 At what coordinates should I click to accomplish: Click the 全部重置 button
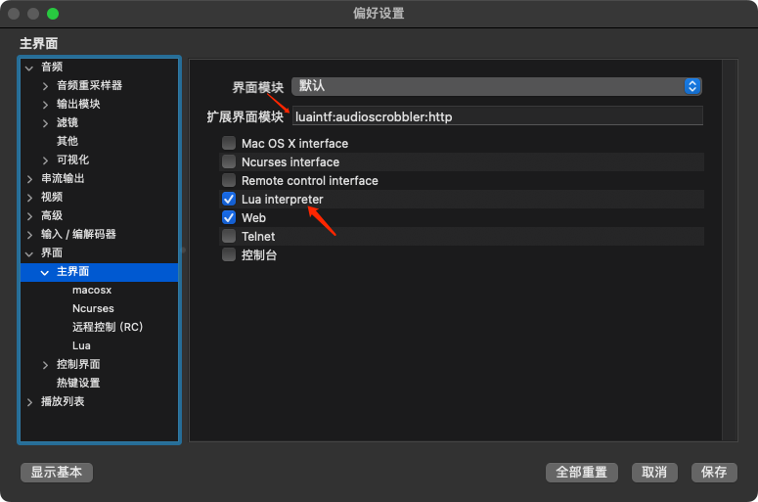(x=582, y=472)
